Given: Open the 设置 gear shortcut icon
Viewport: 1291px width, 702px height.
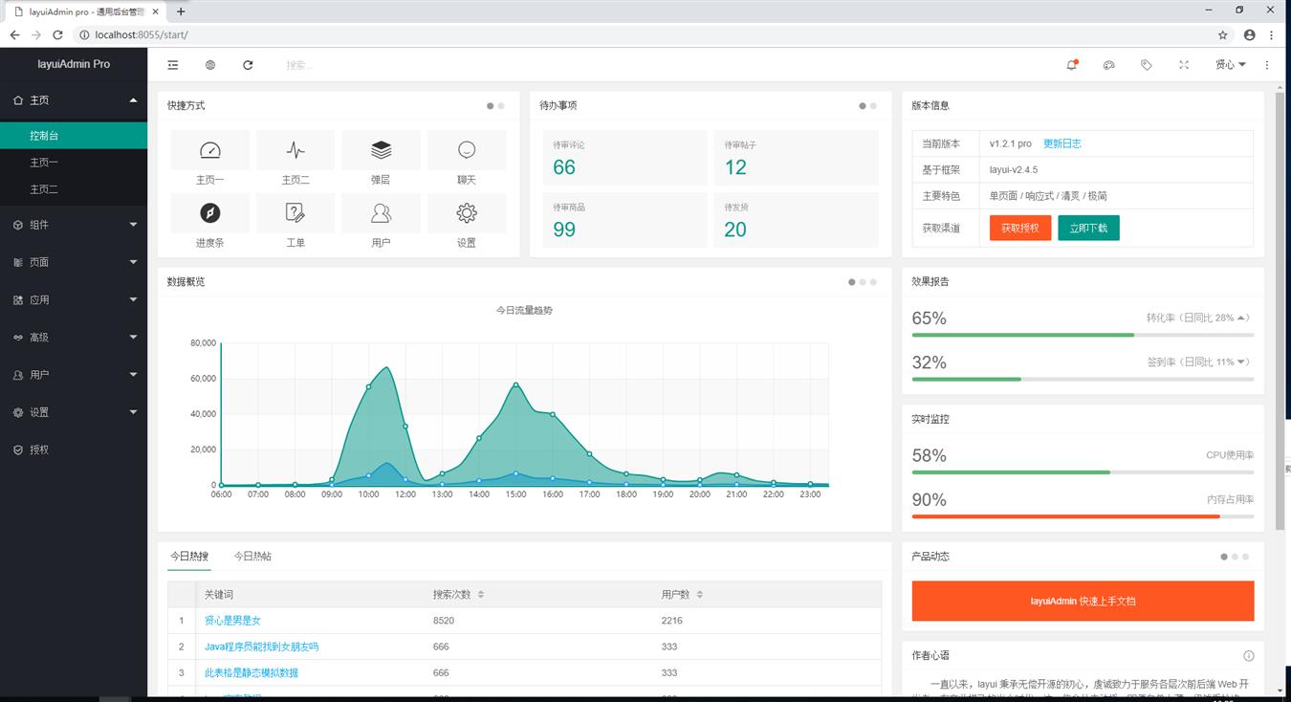Looking at the screenshot, I should click(467, 213).
